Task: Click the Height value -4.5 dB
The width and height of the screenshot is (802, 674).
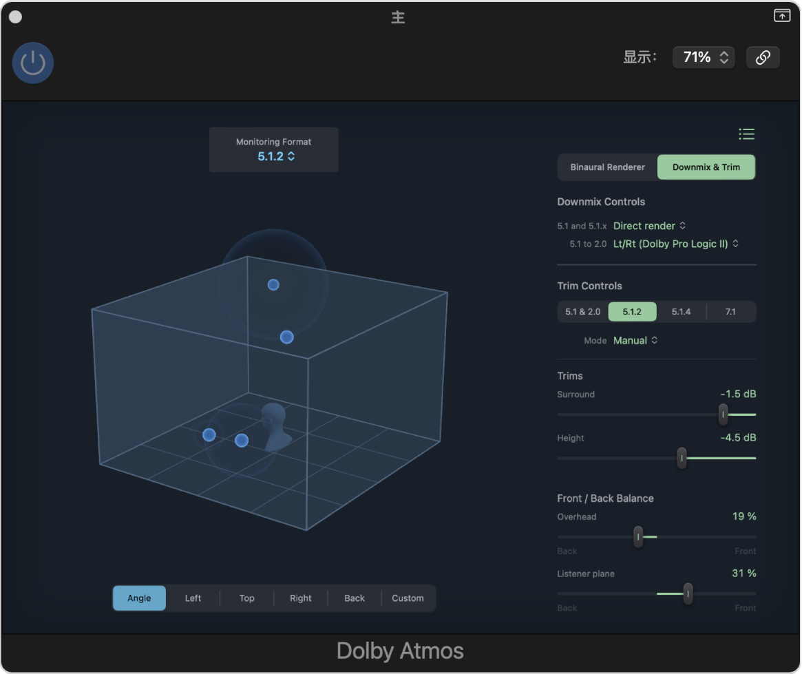Action: pyautogui.click(x=738, y=438)
